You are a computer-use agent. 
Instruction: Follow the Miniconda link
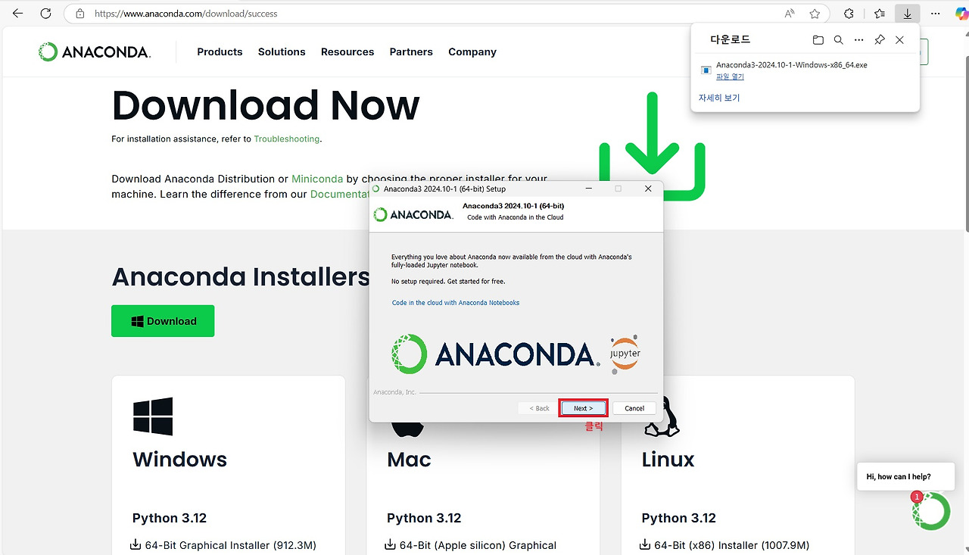click(317, 179)
